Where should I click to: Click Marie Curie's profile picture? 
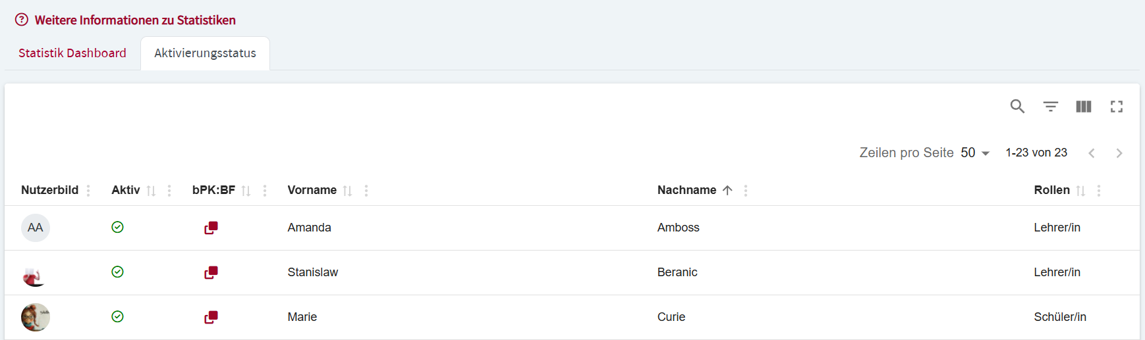36,317
